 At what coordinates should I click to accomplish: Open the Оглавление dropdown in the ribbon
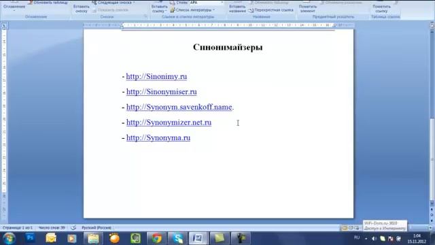coord(14,7)
